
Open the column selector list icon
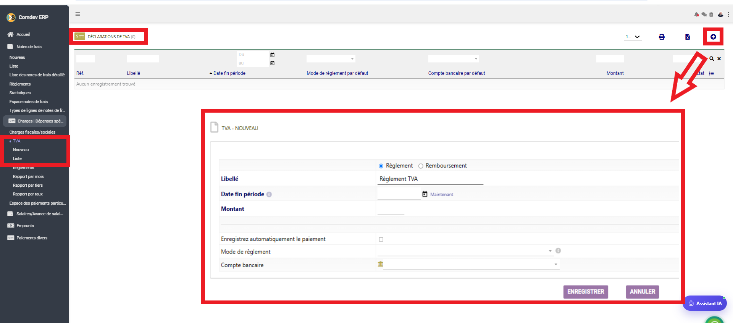(x=712, y=73)
